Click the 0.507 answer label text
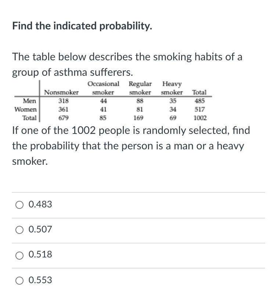 pyautogui.click(x=40, y=230)
